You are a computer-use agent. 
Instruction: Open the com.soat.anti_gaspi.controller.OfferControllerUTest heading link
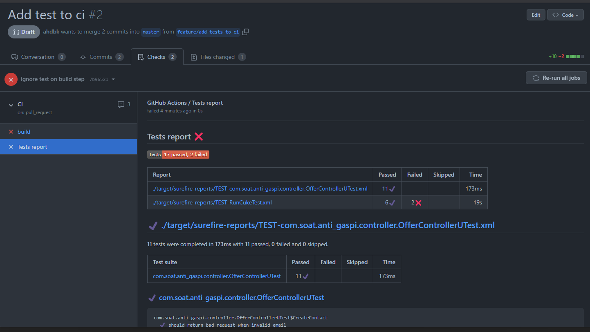[242, 298]
